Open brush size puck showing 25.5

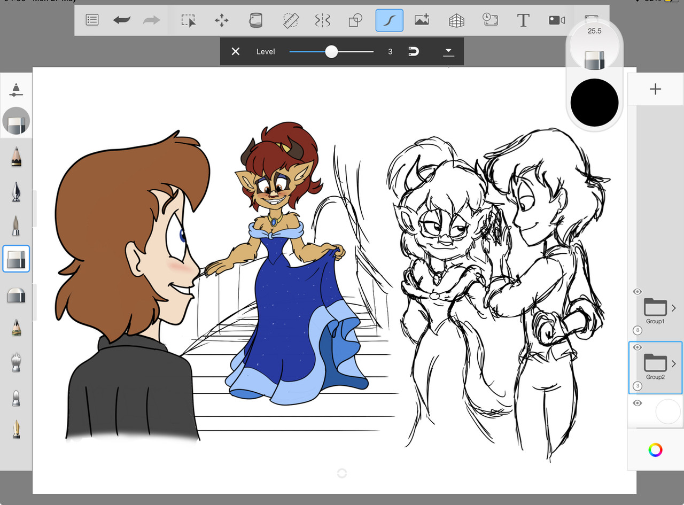click(x=594, y=46)
